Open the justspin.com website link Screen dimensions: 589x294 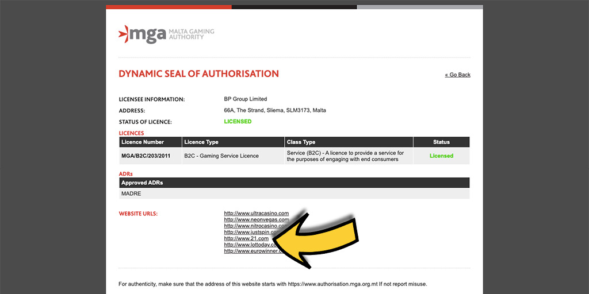tap(250, 233)
